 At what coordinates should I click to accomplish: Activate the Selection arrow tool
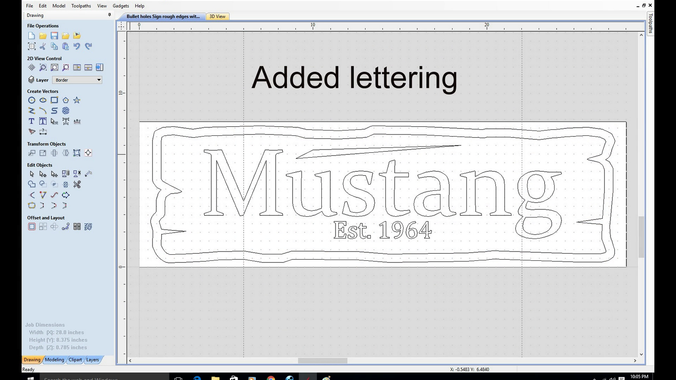click(32, 174)
